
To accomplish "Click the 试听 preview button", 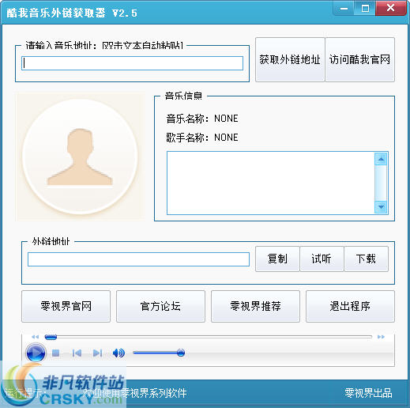I will (x=322, y=259).
